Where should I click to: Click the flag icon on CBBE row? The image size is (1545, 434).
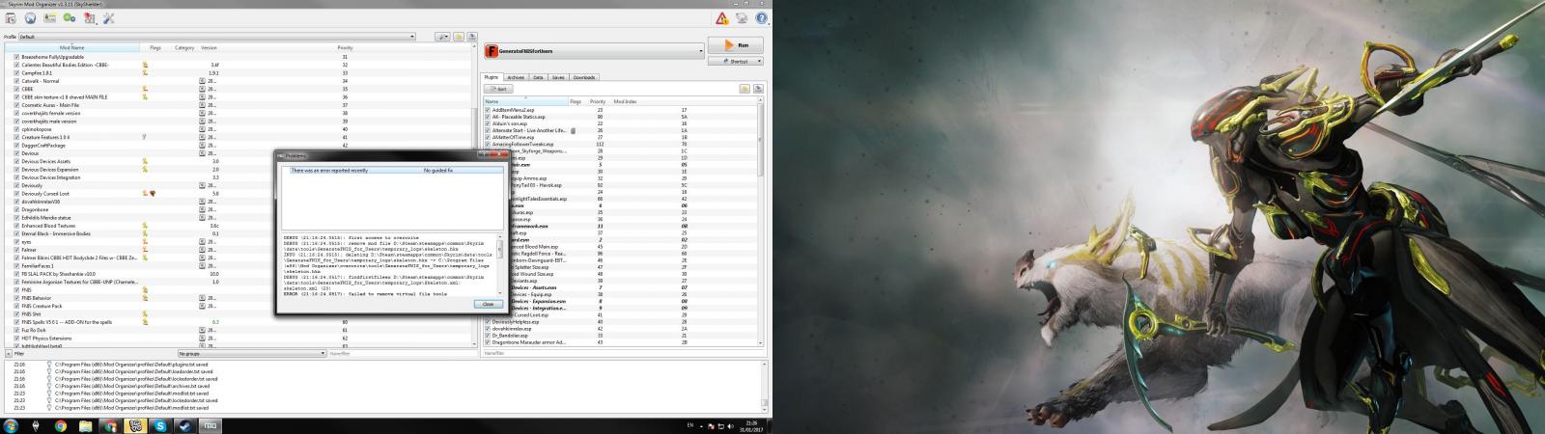tap(144, 89)
